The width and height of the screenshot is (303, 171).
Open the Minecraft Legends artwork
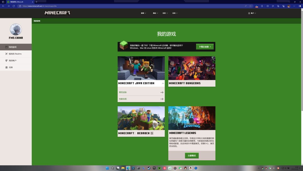[x=192, y=118]
